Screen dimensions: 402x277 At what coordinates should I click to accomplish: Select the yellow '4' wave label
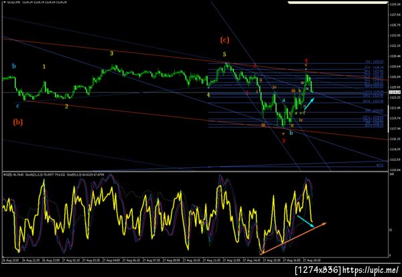click(x=208, y=95)
